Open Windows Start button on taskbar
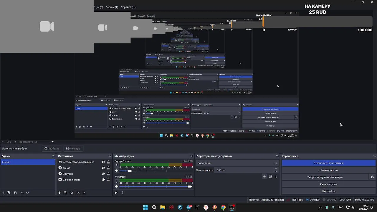Viewport: 377px width, 212px height. click(145, 207)
